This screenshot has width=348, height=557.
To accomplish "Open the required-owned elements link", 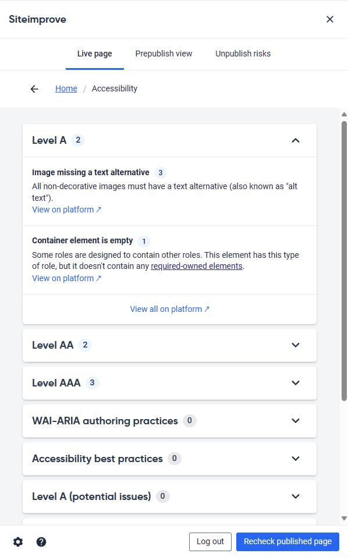I will (x=197, y=266).
